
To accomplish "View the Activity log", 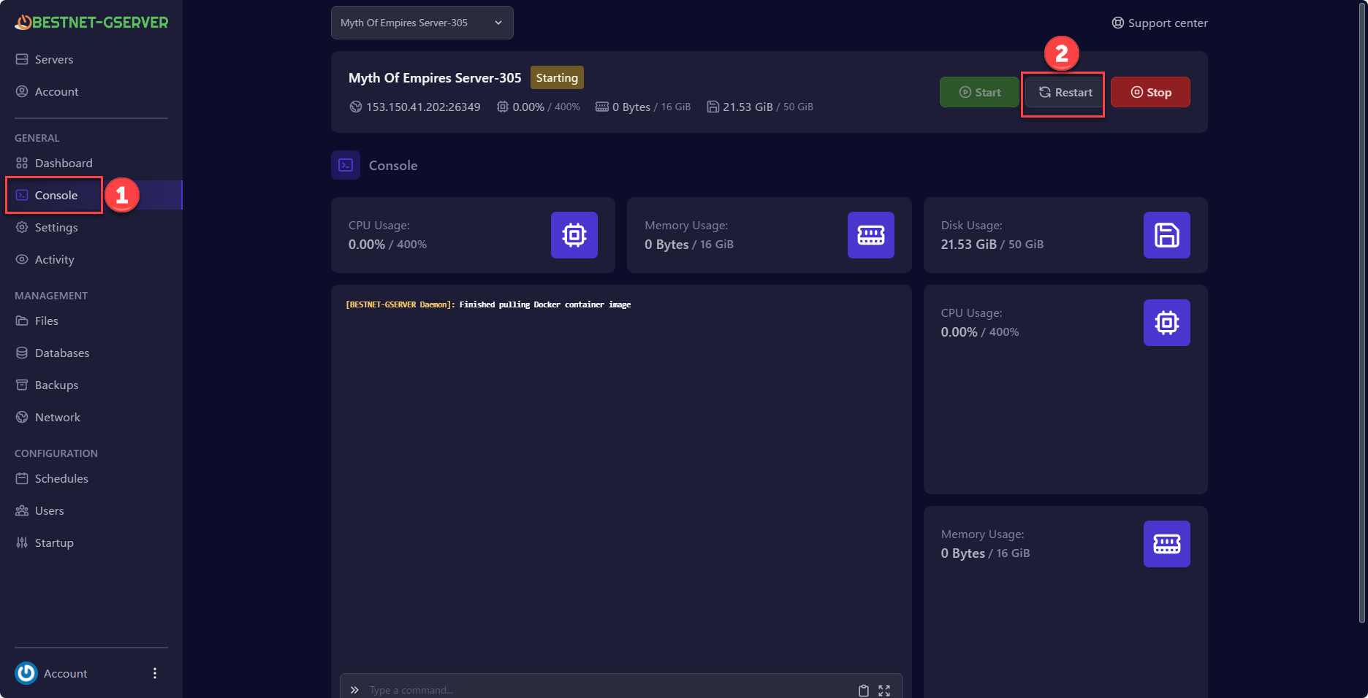I will [x=54, y=259].
